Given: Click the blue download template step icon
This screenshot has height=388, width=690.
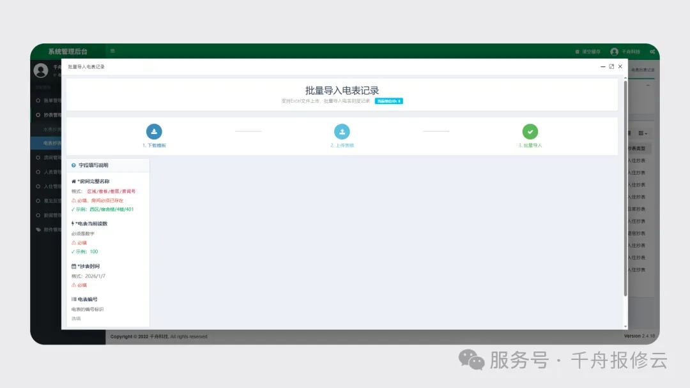Looking at the screenshot, I should click(154, 131).
